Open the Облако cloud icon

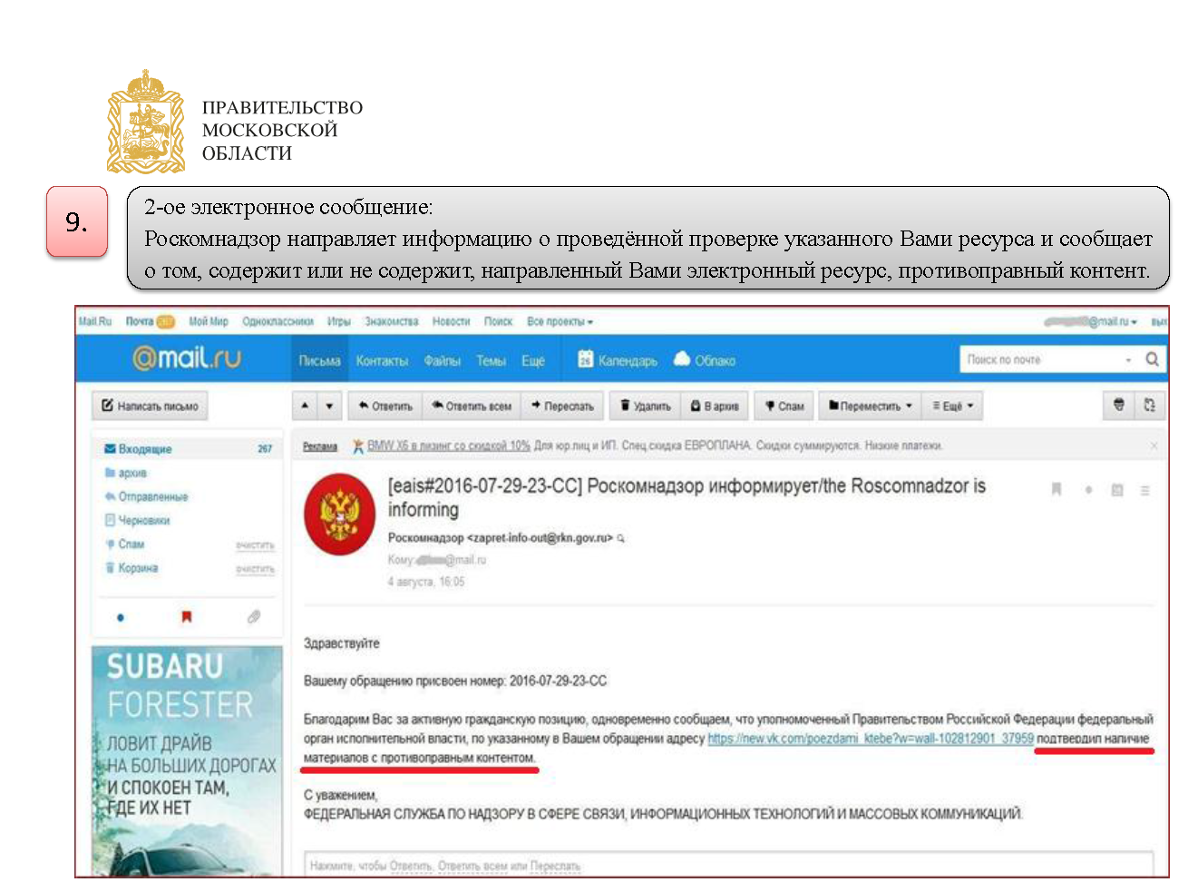click(682, 359)
